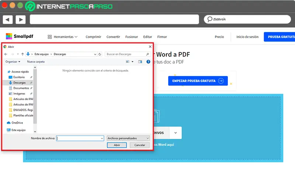The image size is (295, 184).
Task: Click Fusionar in Smallpdf navigation
Action: 132,37
